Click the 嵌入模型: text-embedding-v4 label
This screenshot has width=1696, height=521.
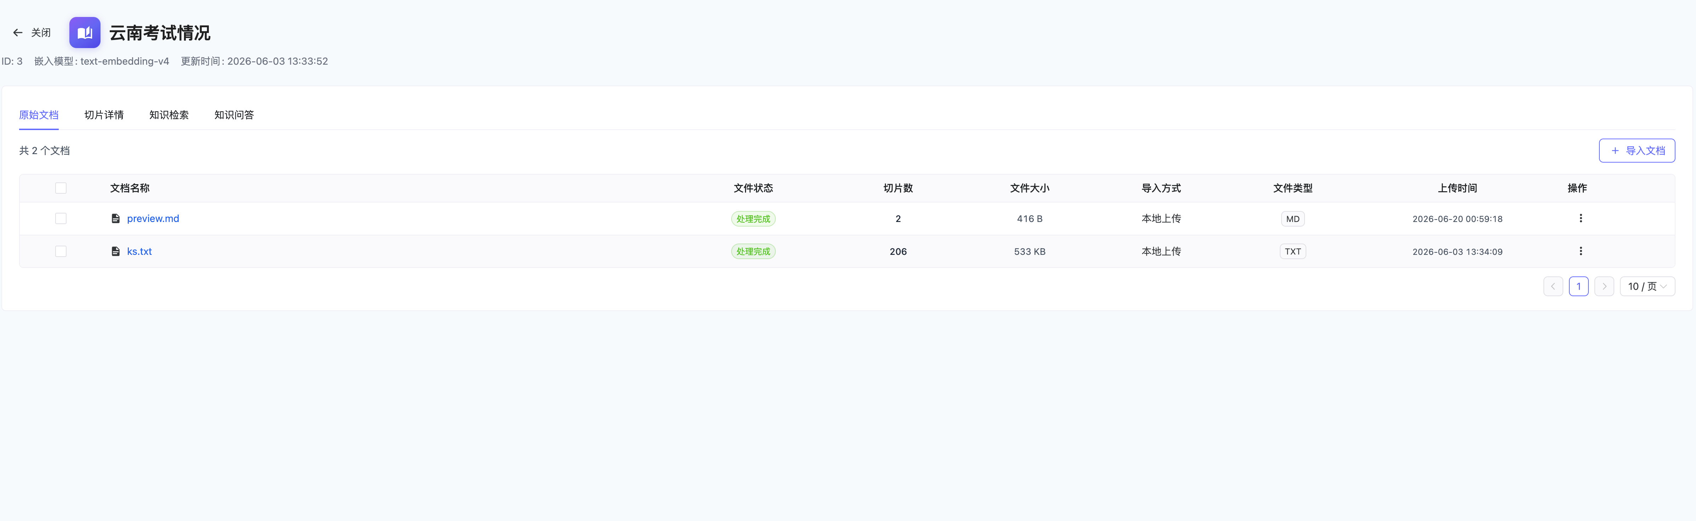[101, 61]
